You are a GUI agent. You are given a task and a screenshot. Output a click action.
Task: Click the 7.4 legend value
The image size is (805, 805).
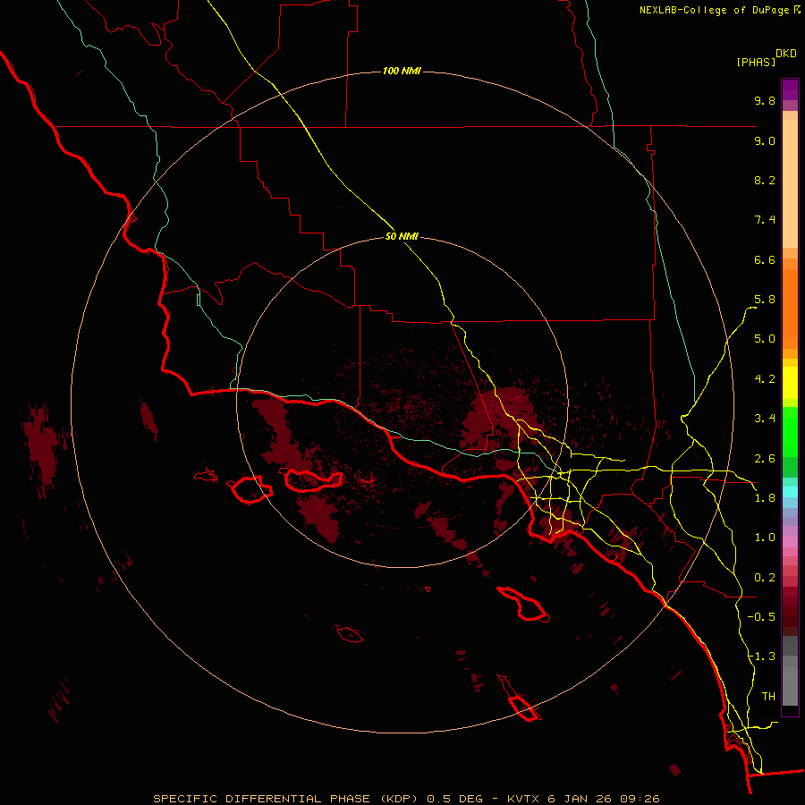(765, 220)
